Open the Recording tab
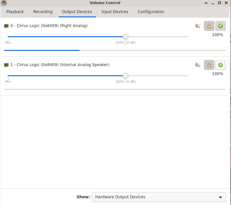 pos(43,12)
